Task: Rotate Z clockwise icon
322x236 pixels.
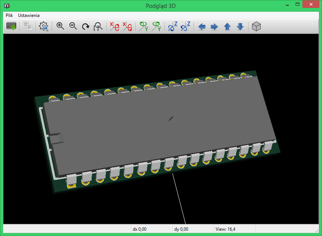Action: (173, 26)
